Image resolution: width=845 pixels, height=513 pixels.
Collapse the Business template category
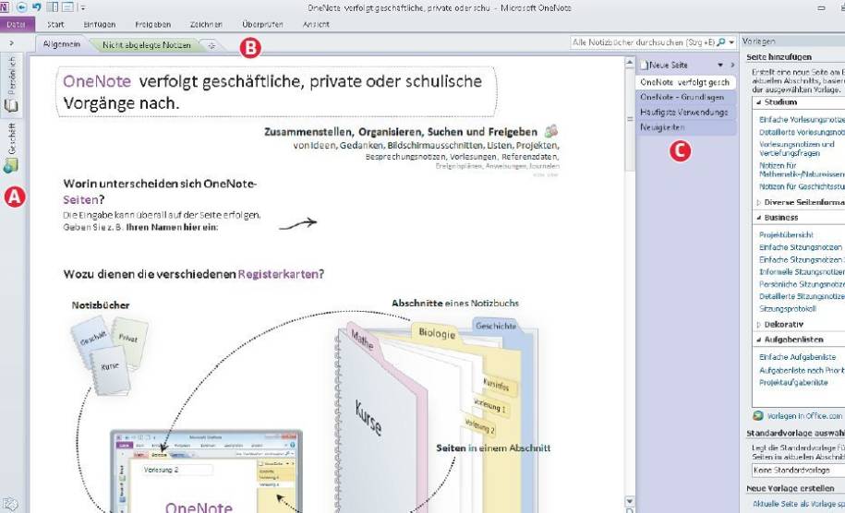pos(759,218)
